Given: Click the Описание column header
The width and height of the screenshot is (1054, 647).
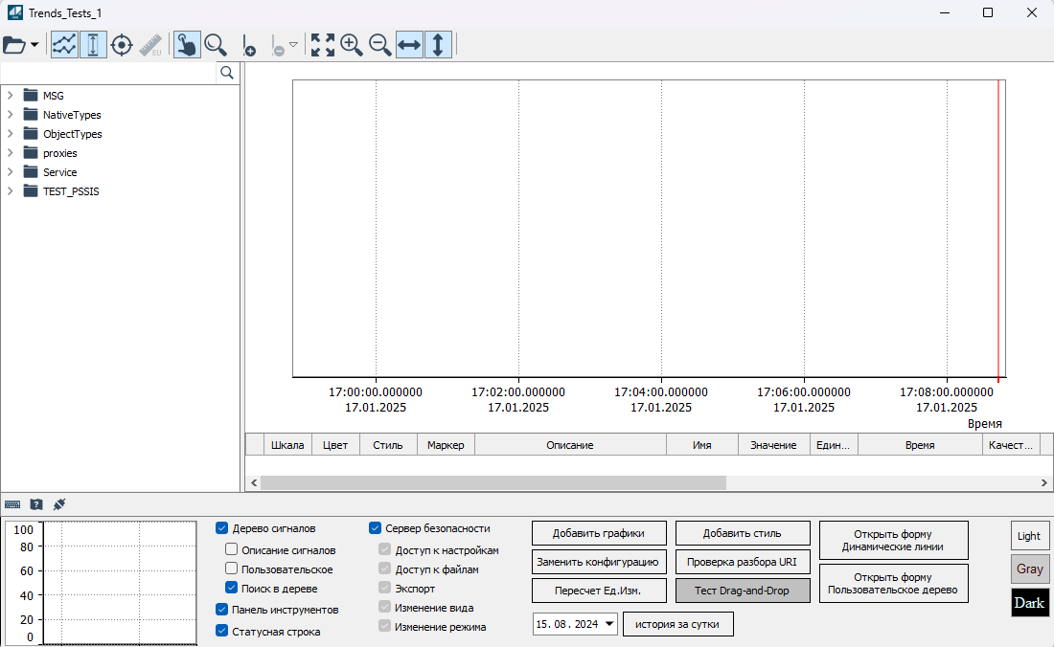Looking at the screenshot, I should (569, 445).
